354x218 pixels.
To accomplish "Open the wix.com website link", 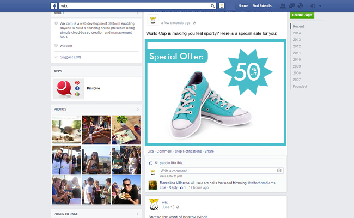I will [x=66, y=46].
